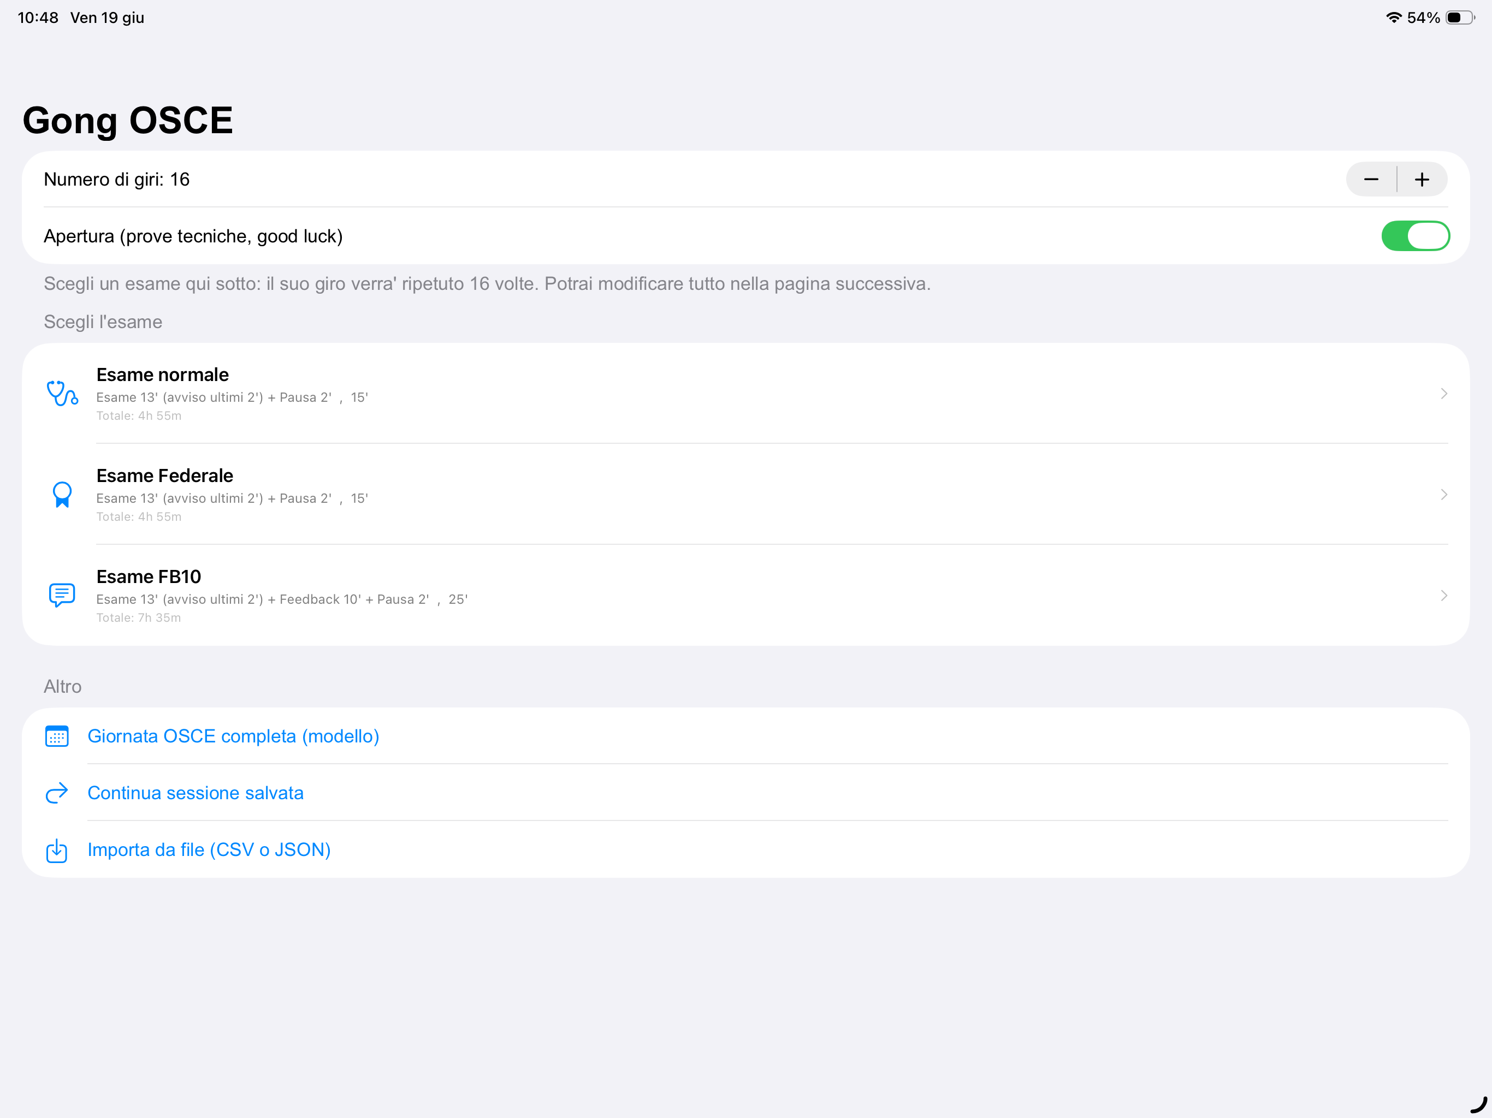This screenshot has height=1118, width=1492.
Task: Tap Totale: 7h 35m text
Action: pyautogui.click(x=138, y=617)
